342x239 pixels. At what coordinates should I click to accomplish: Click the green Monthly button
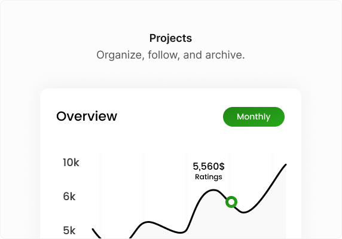(x=254, y=117)
